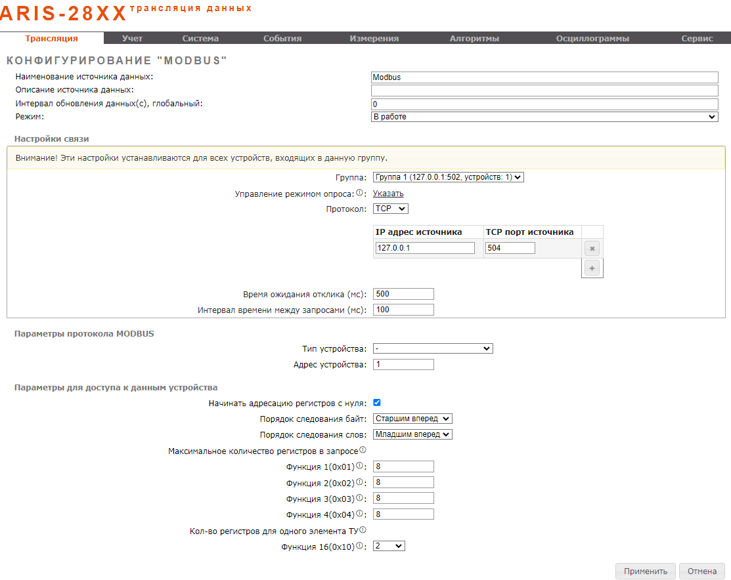Click the TCP порт источника field
Screen dimensions: 731x580
tap(510, 248)
